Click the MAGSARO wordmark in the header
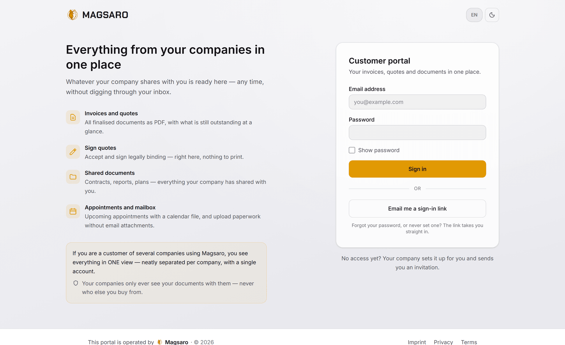This screenshot has width=565, height=345. (105, 15)
